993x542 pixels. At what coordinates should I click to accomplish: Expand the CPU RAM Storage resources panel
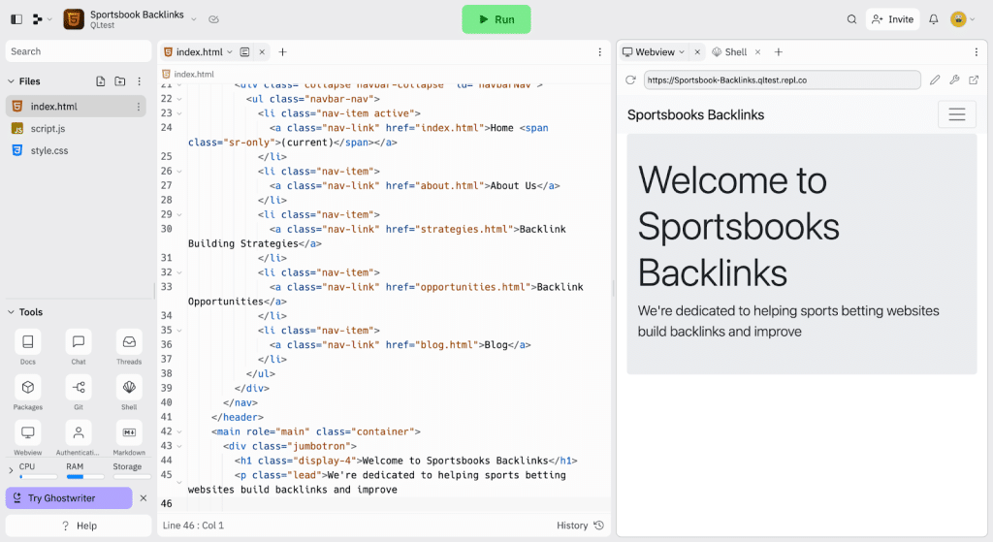click(11, 469)
